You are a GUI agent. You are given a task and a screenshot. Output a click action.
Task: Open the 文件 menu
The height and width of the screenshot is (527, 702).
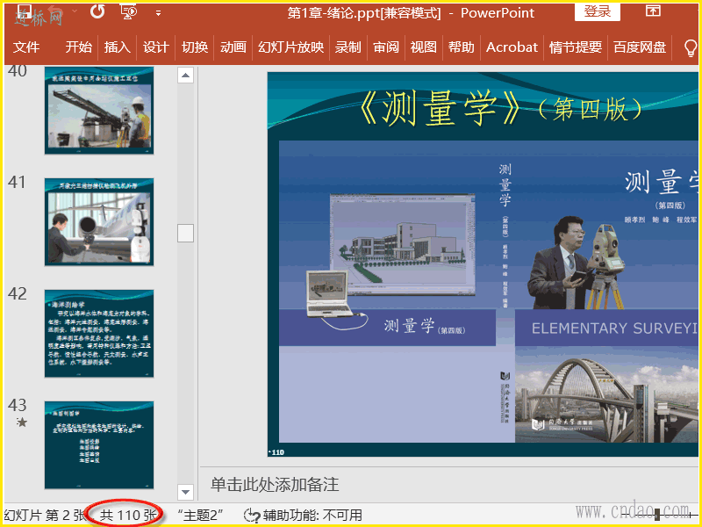tap(26, 47)
